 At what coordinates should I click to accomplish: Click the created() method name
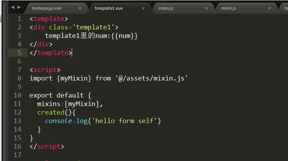coord(51,112)
